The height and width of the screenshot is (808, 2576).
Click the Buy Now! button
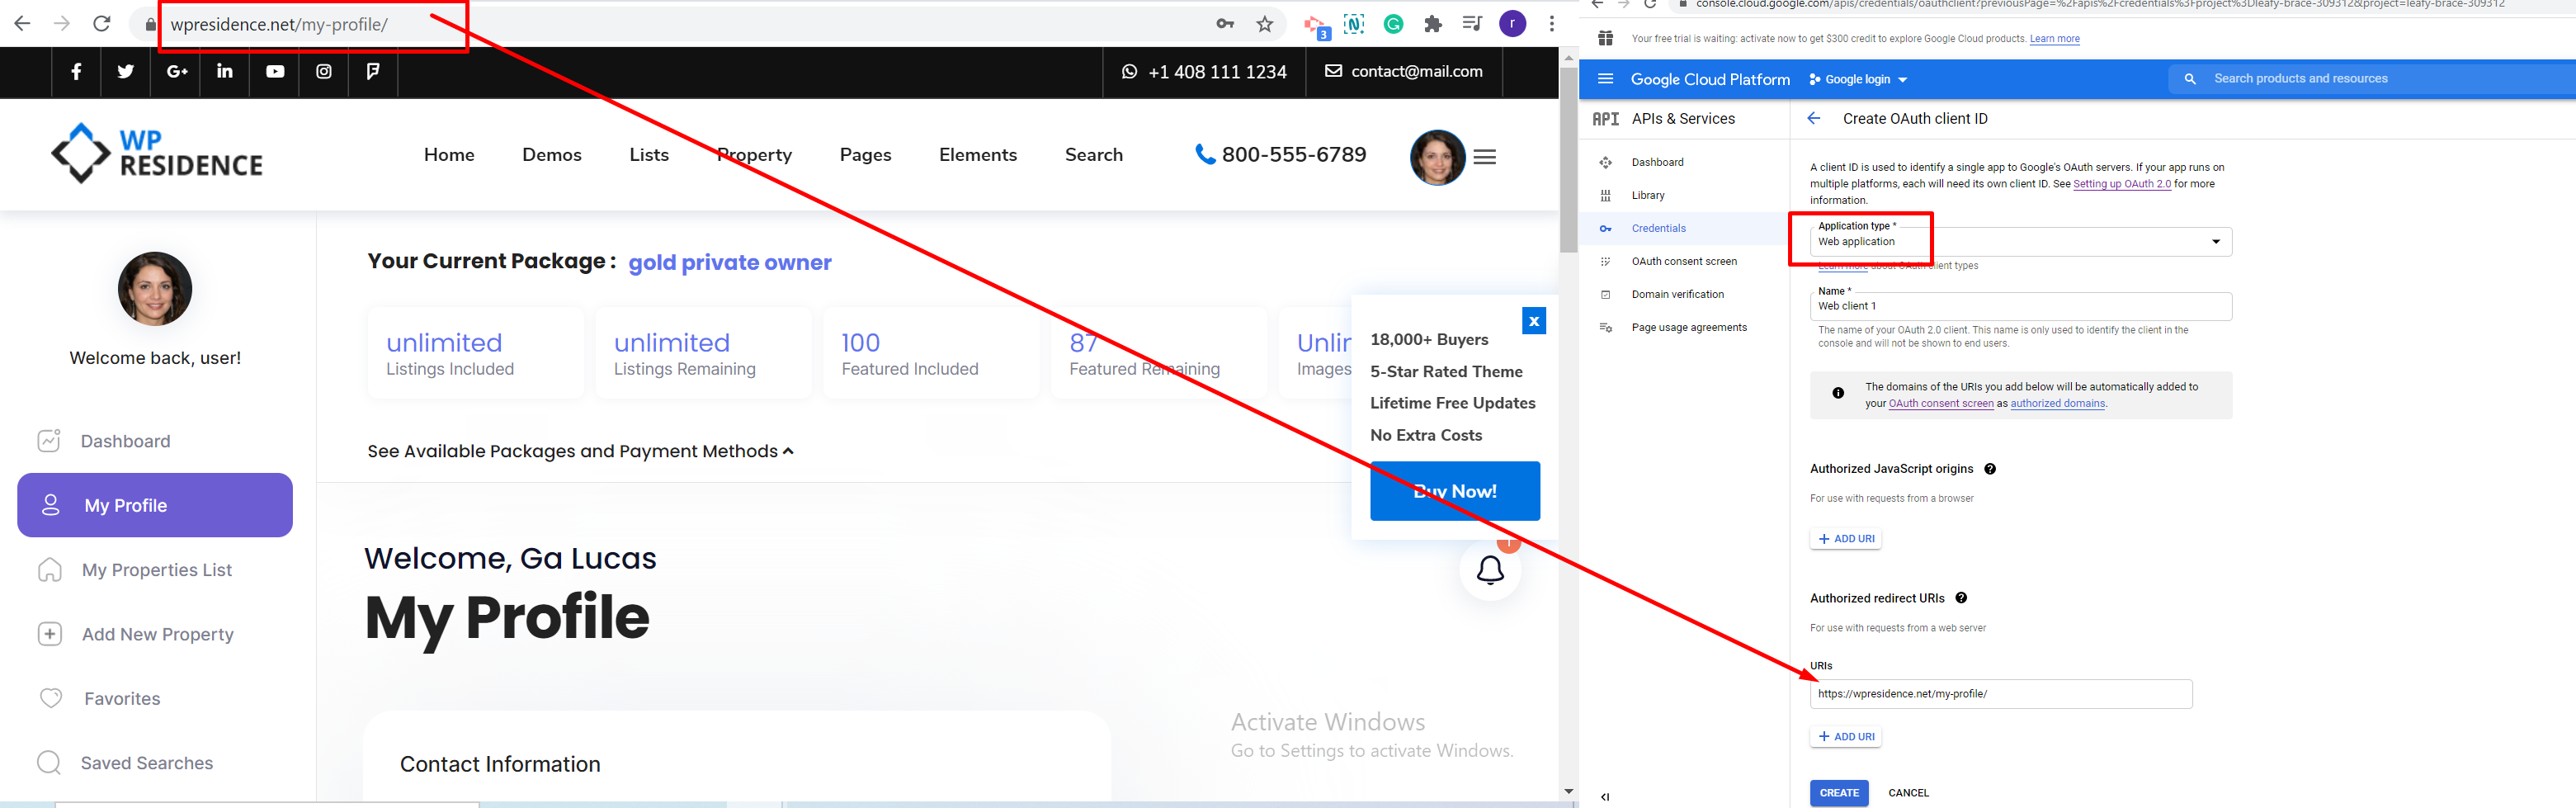tap(1455, 491)
